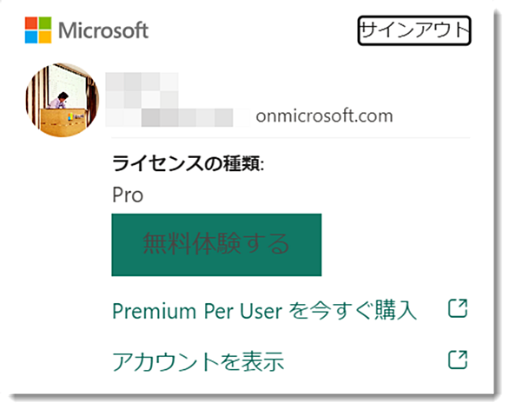Click the divider line under the email
The image size is (509, 409).
point(290,138)
